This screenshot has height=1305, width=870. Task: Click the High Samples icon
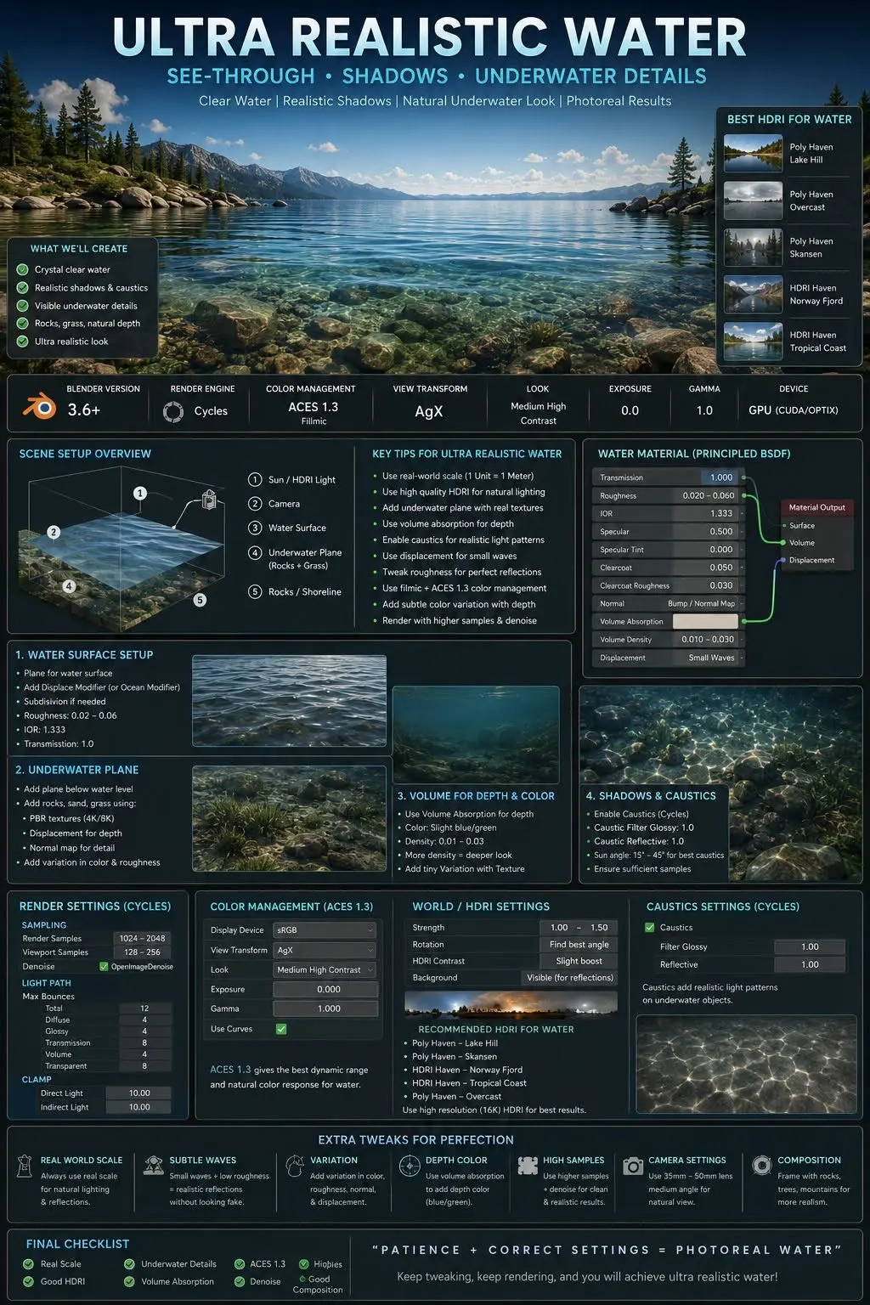click(528, 1165)
